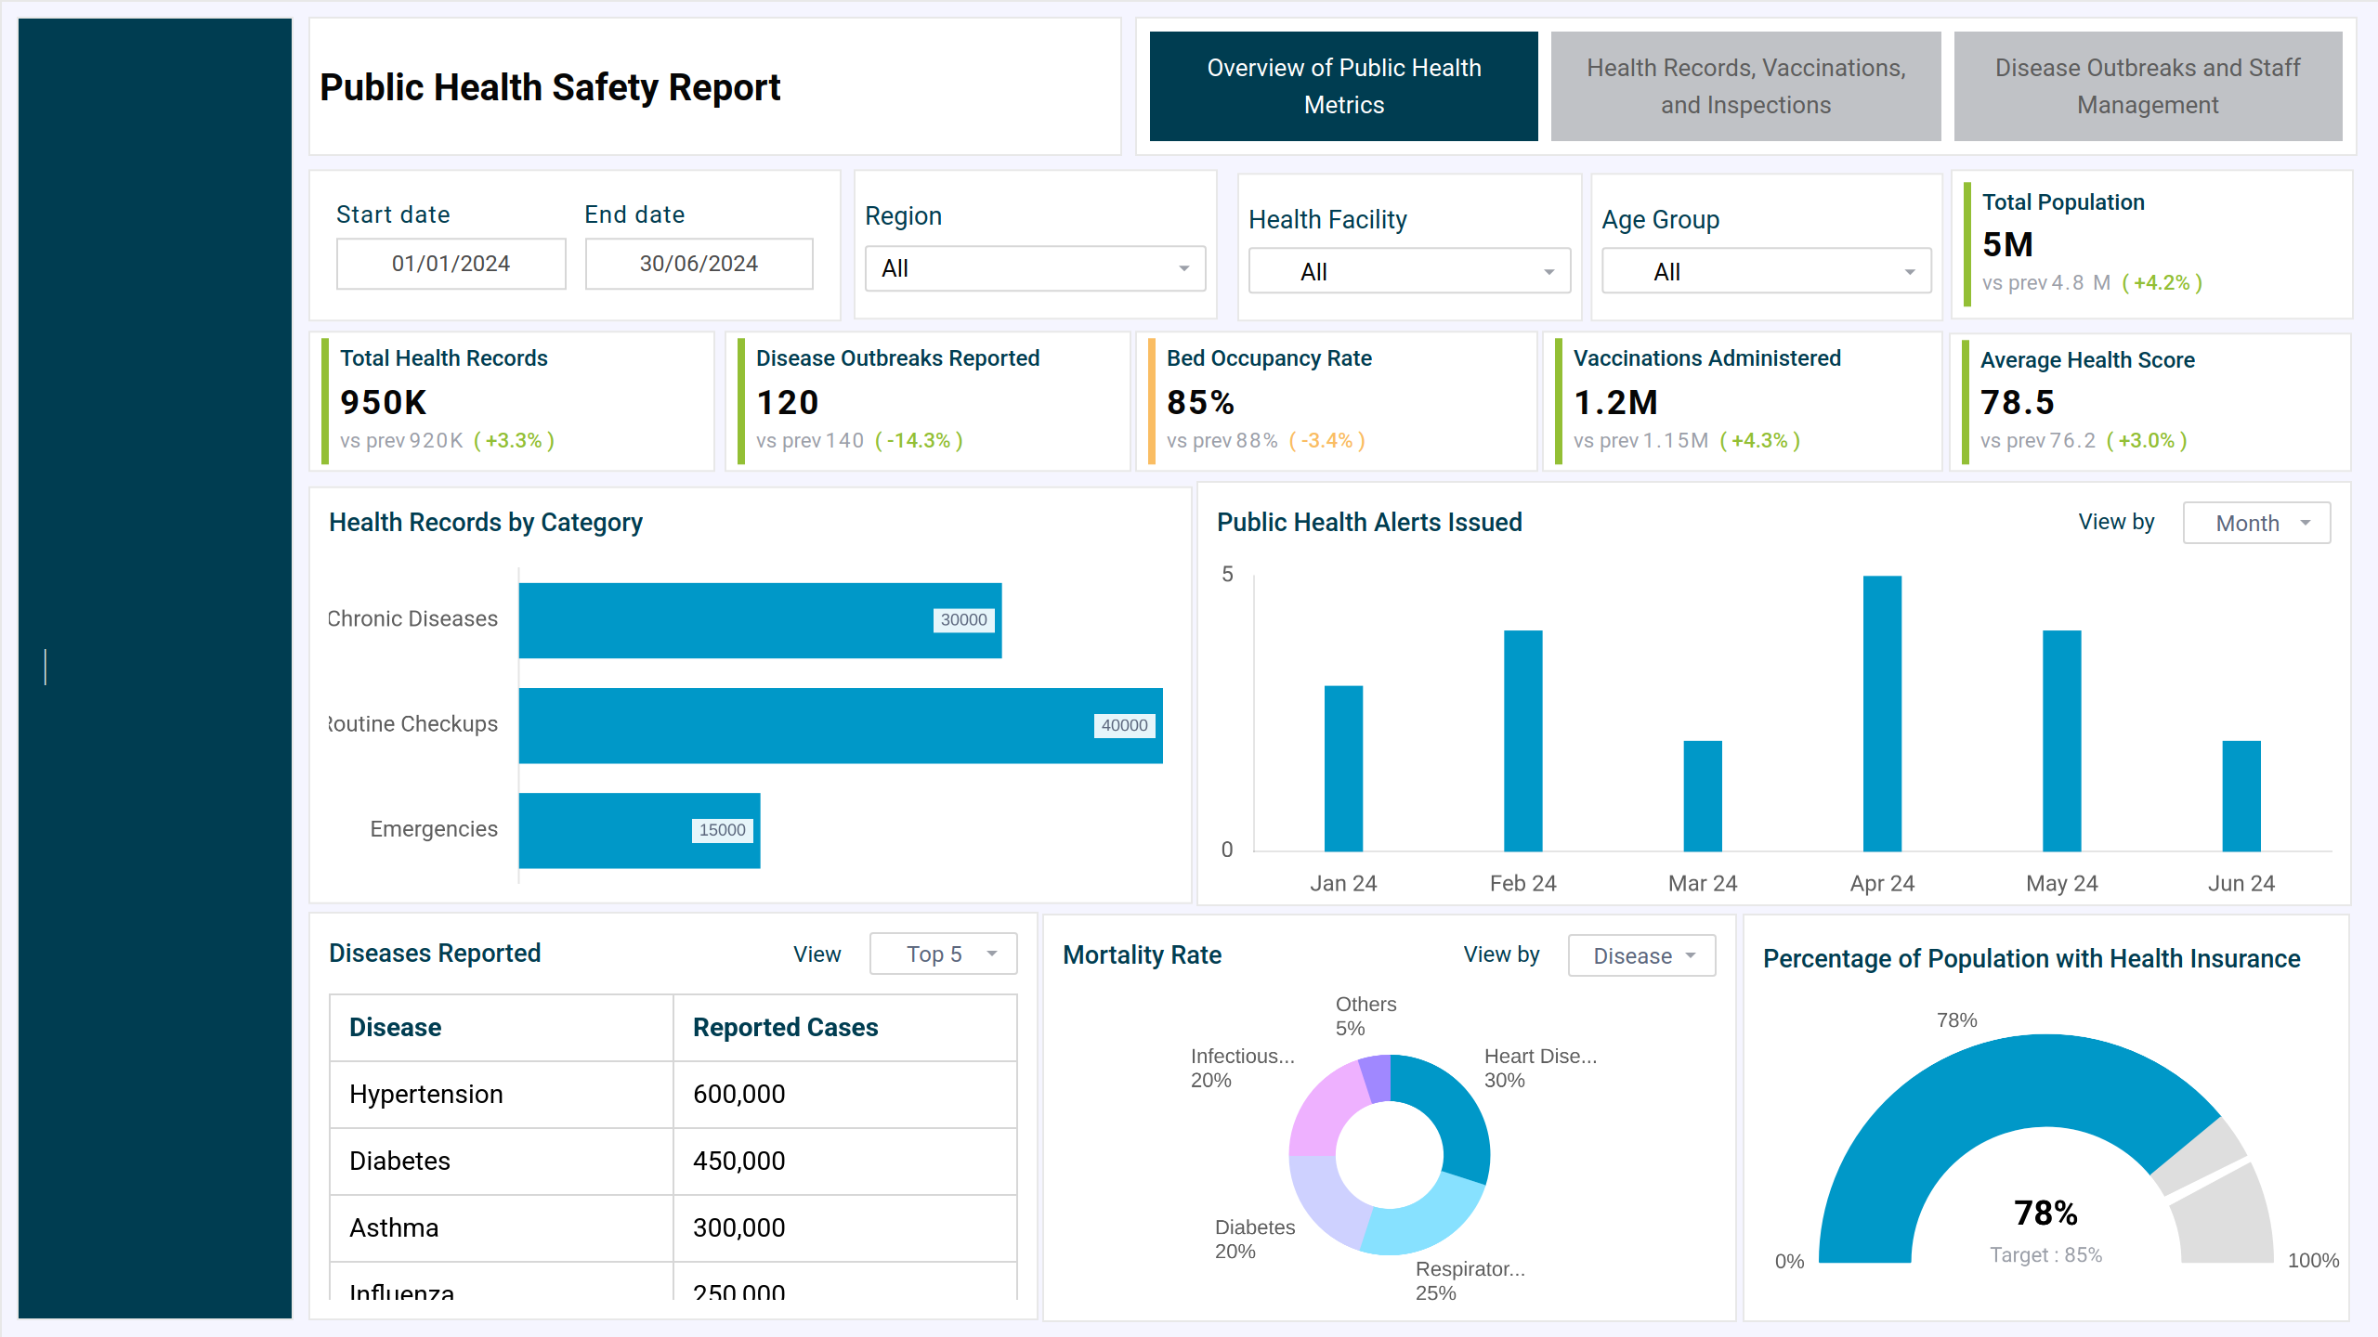Select the Asthma row cell
2378x1337 pixels.
(x=502, y=1228)
